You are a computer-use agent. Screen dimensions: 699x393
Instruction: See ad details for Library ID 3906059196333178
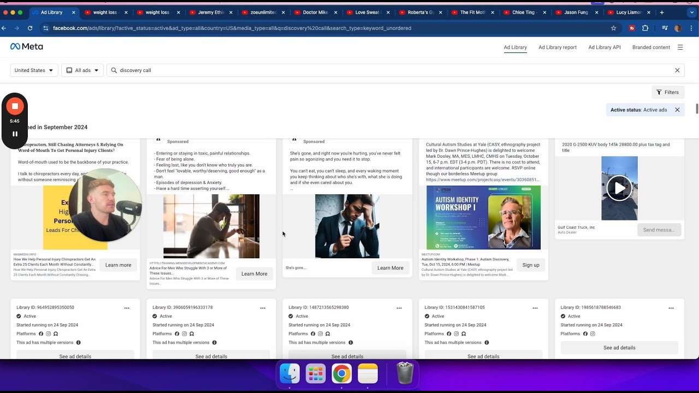click(x=211, y=356)
